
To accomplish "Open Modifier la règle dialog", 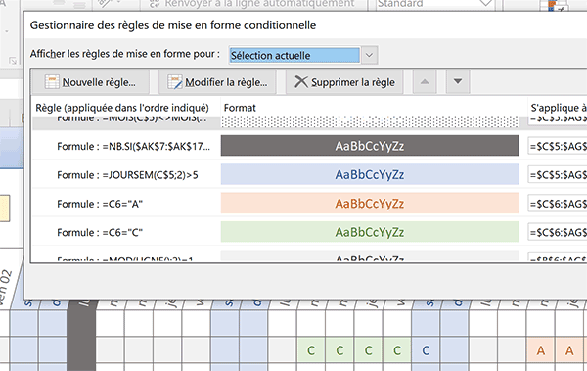I will 217,82.
